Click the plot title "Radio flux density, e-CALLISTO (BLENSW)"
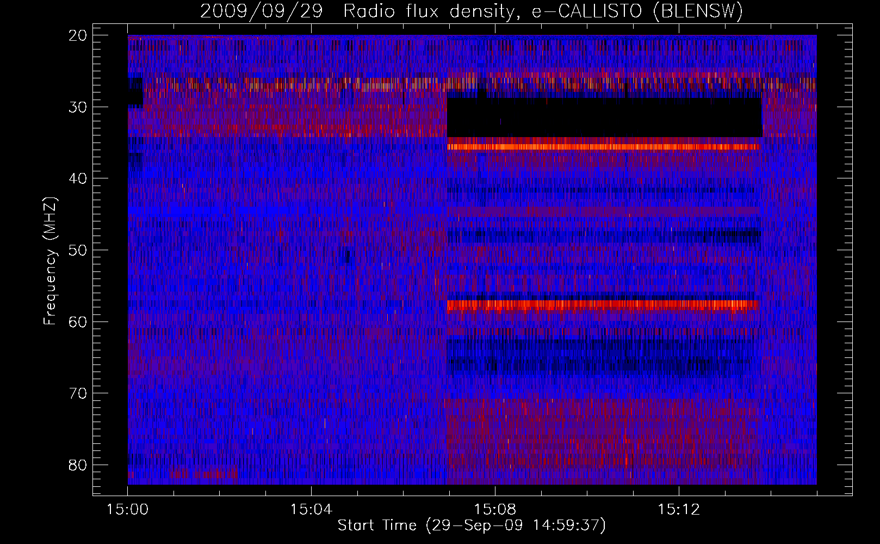The width and height of the screenshot is (880, 544). tap(543, 11)
